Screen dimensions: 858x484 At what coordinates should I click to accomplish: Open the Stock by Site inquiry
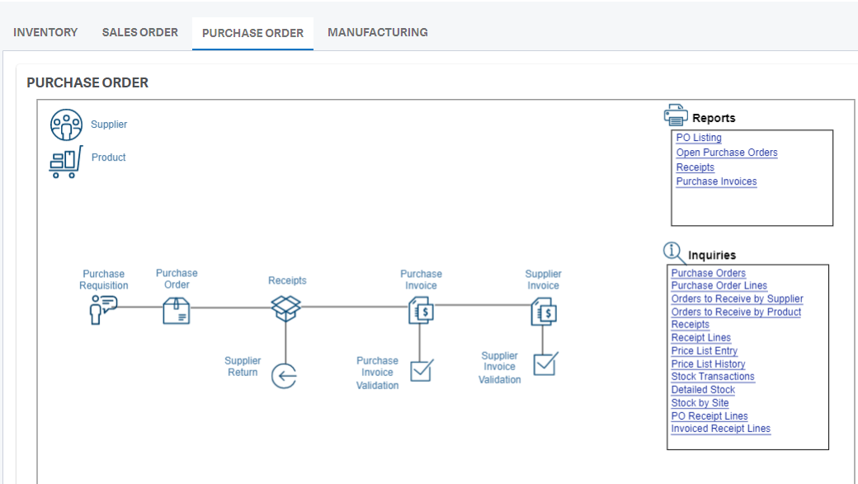tap(700, 402)
